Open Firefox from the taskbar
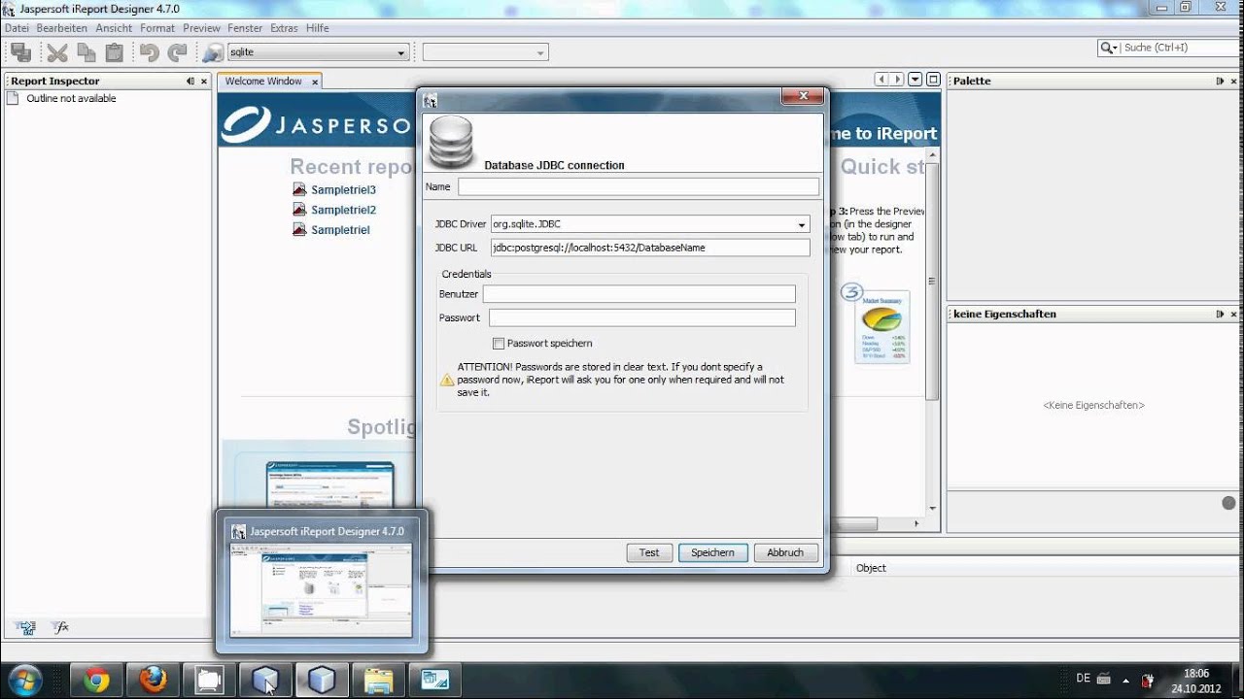The height and width of the screenshot is (699, 1244). [153, 681]
